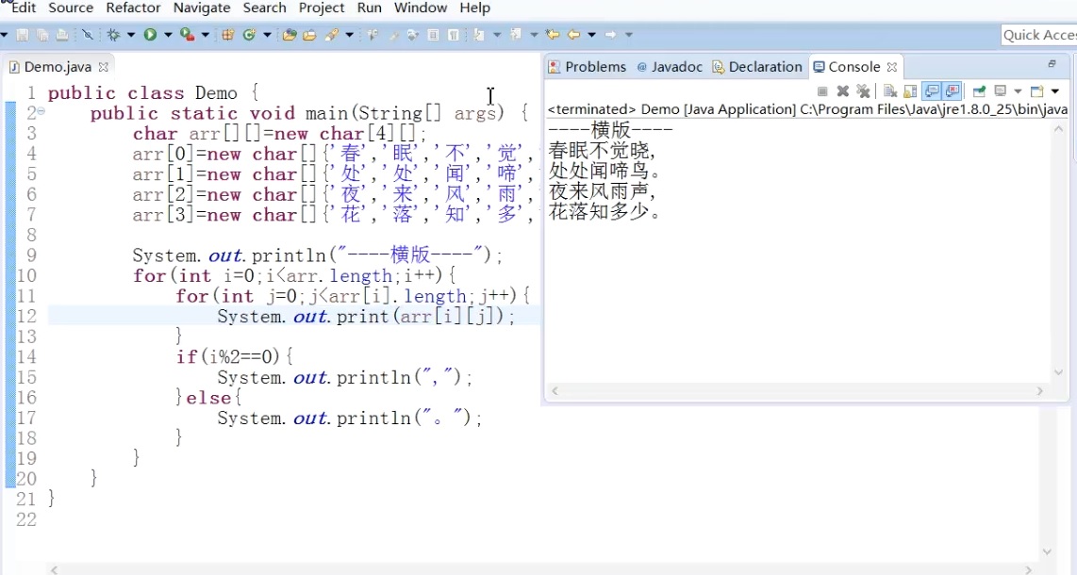The height and width of the screenshot is (575, 1077).
Task: Click the New Java Class icon
Action: pos(249,35)
